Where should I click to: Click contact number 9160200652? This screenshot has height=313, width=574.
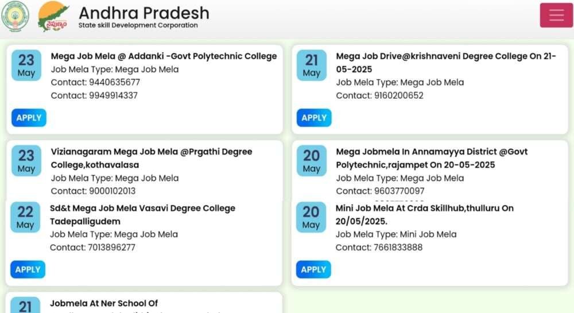[x=399, y=95]
